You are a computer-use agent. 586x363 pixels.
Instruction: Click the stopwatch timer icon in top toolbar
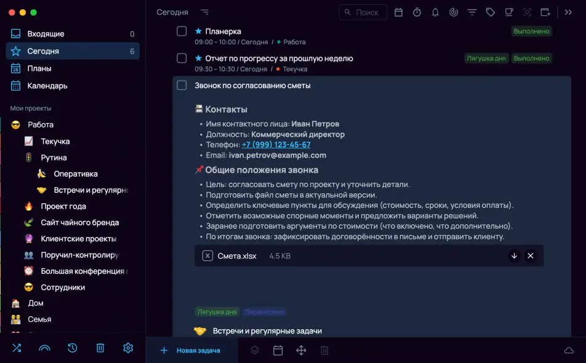click(417, 12)
